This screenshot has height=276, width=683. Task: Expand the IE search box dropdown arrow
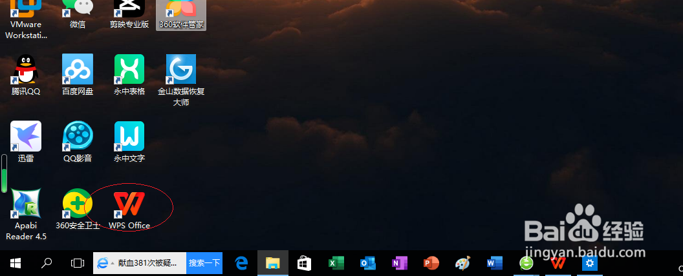click(113, 263)
